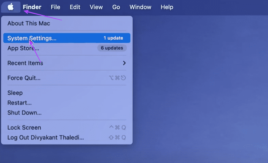The image size is (268, 163).
Task: Open the Go menu
Action: (116, 7)
